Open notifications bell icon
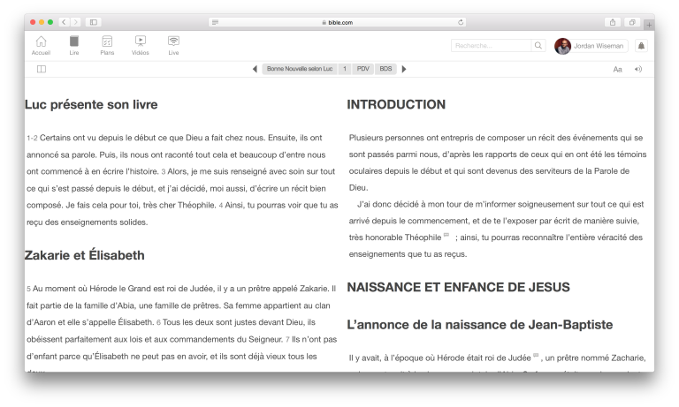Viewport: 679px width, 407px height. pos(641,45)
